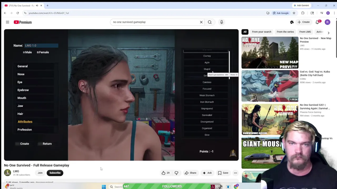Open the browser extensions puzzle icon
The image size is (337, 189).
click(303, 13)
